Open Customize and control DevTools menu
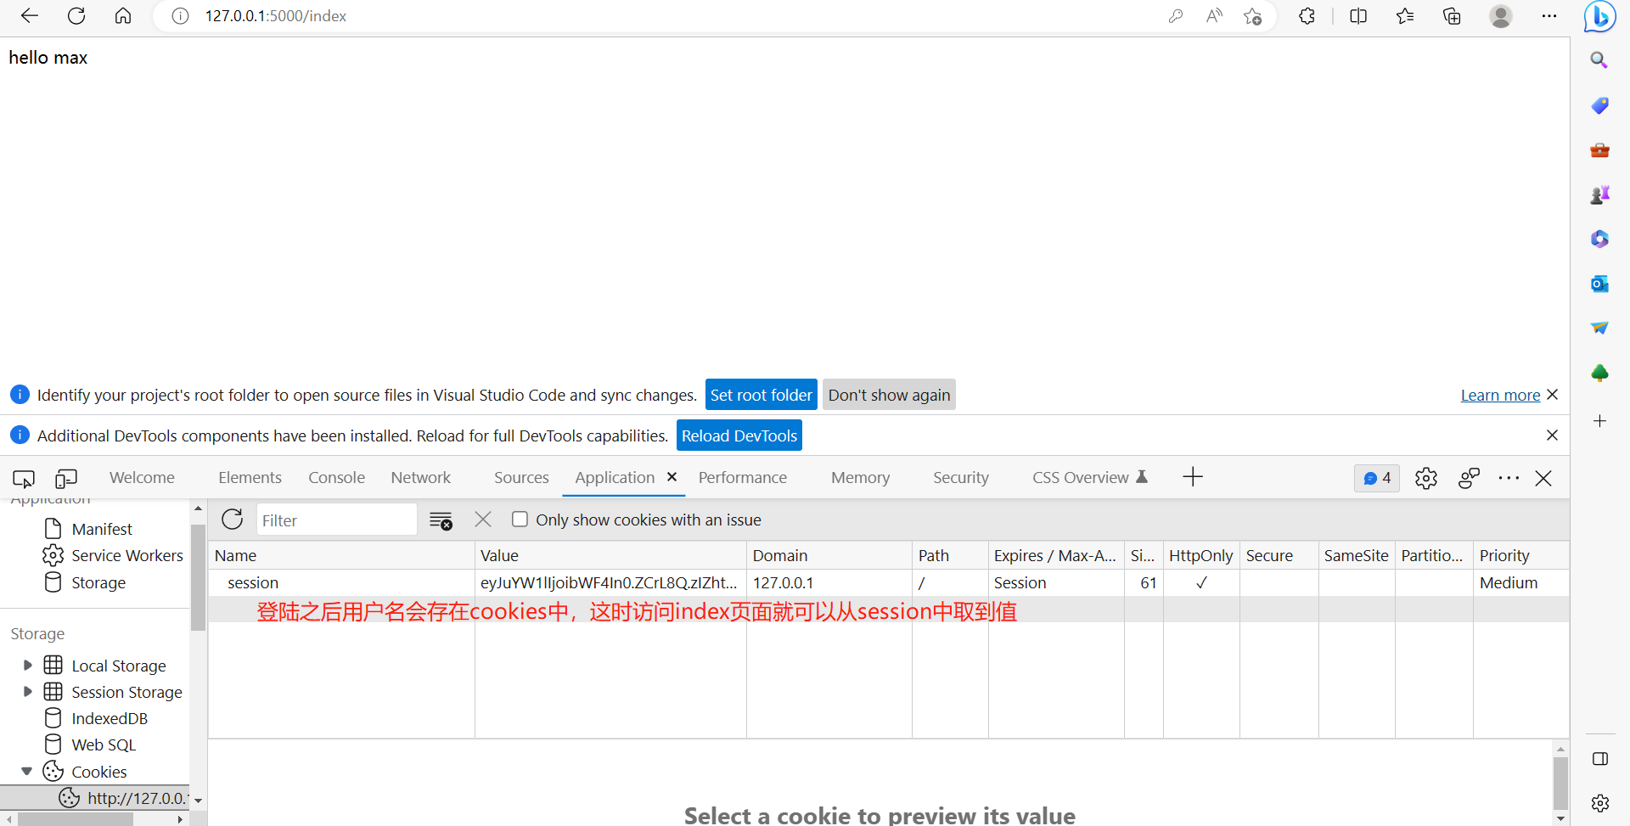This screenshot has height=826, width=1630. (x=1509, y=478)
